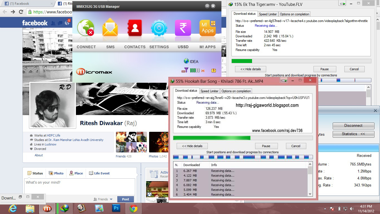
Task: Open Google Chrome taskbar icon
Action: click(x=133, y=208)
